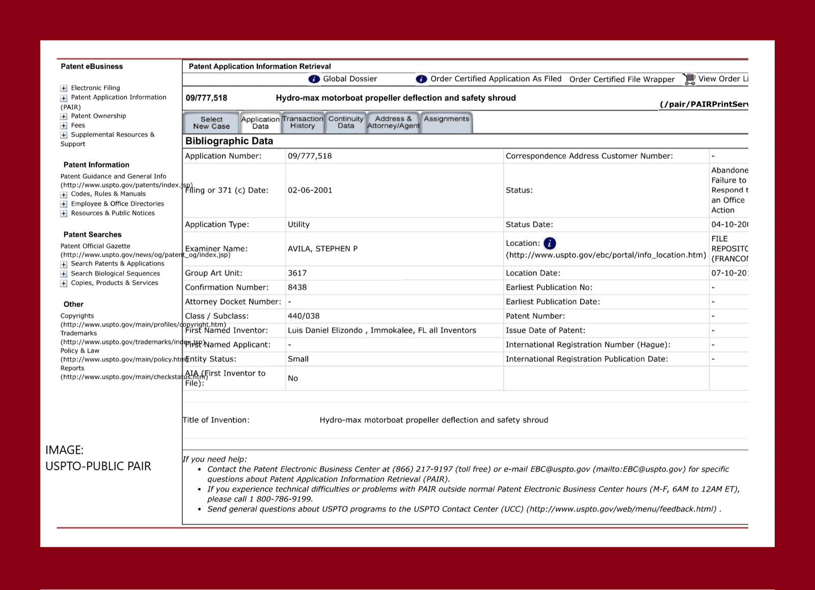Open the Copyrights link
Screen dimensions: 815x590
tap(77, 316)
